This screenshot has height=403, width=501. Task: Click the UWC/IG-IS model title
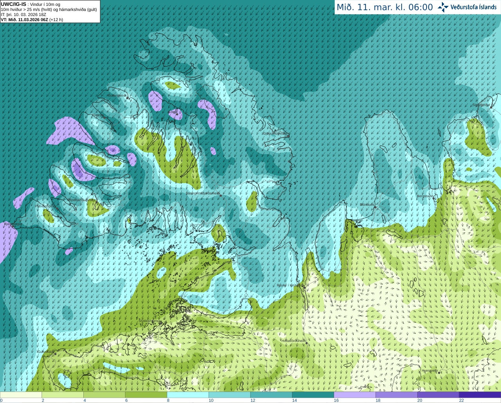click(14, 4)
